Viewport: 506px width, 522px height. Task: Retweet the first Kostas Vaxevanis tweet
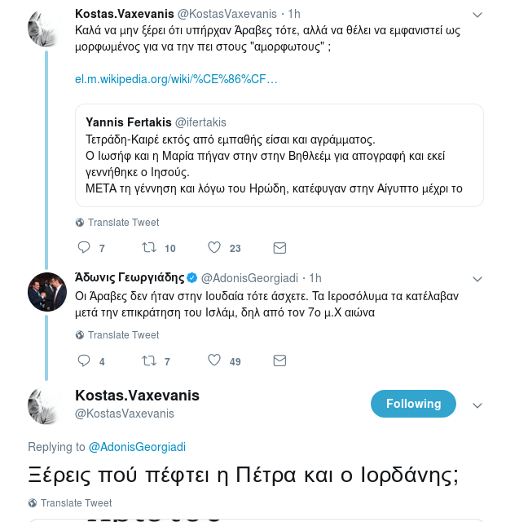pyautogui.click(x=149, y=248)
